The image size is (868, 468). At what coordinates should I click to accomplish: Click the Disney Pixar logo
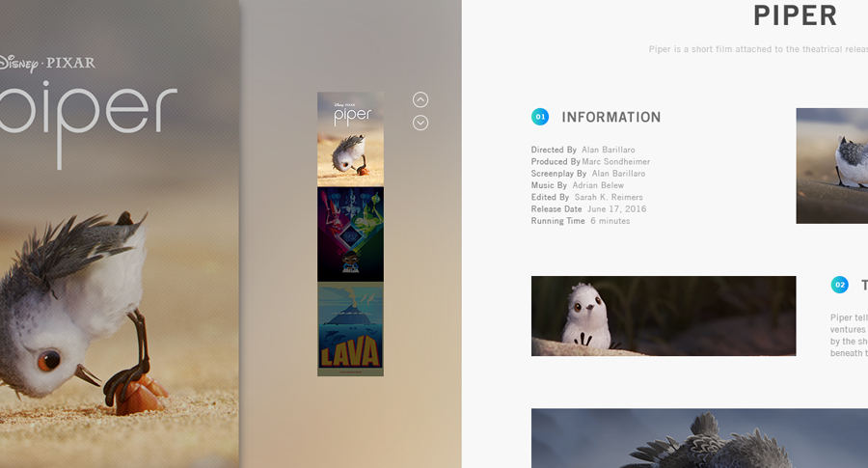coord(46,63)
